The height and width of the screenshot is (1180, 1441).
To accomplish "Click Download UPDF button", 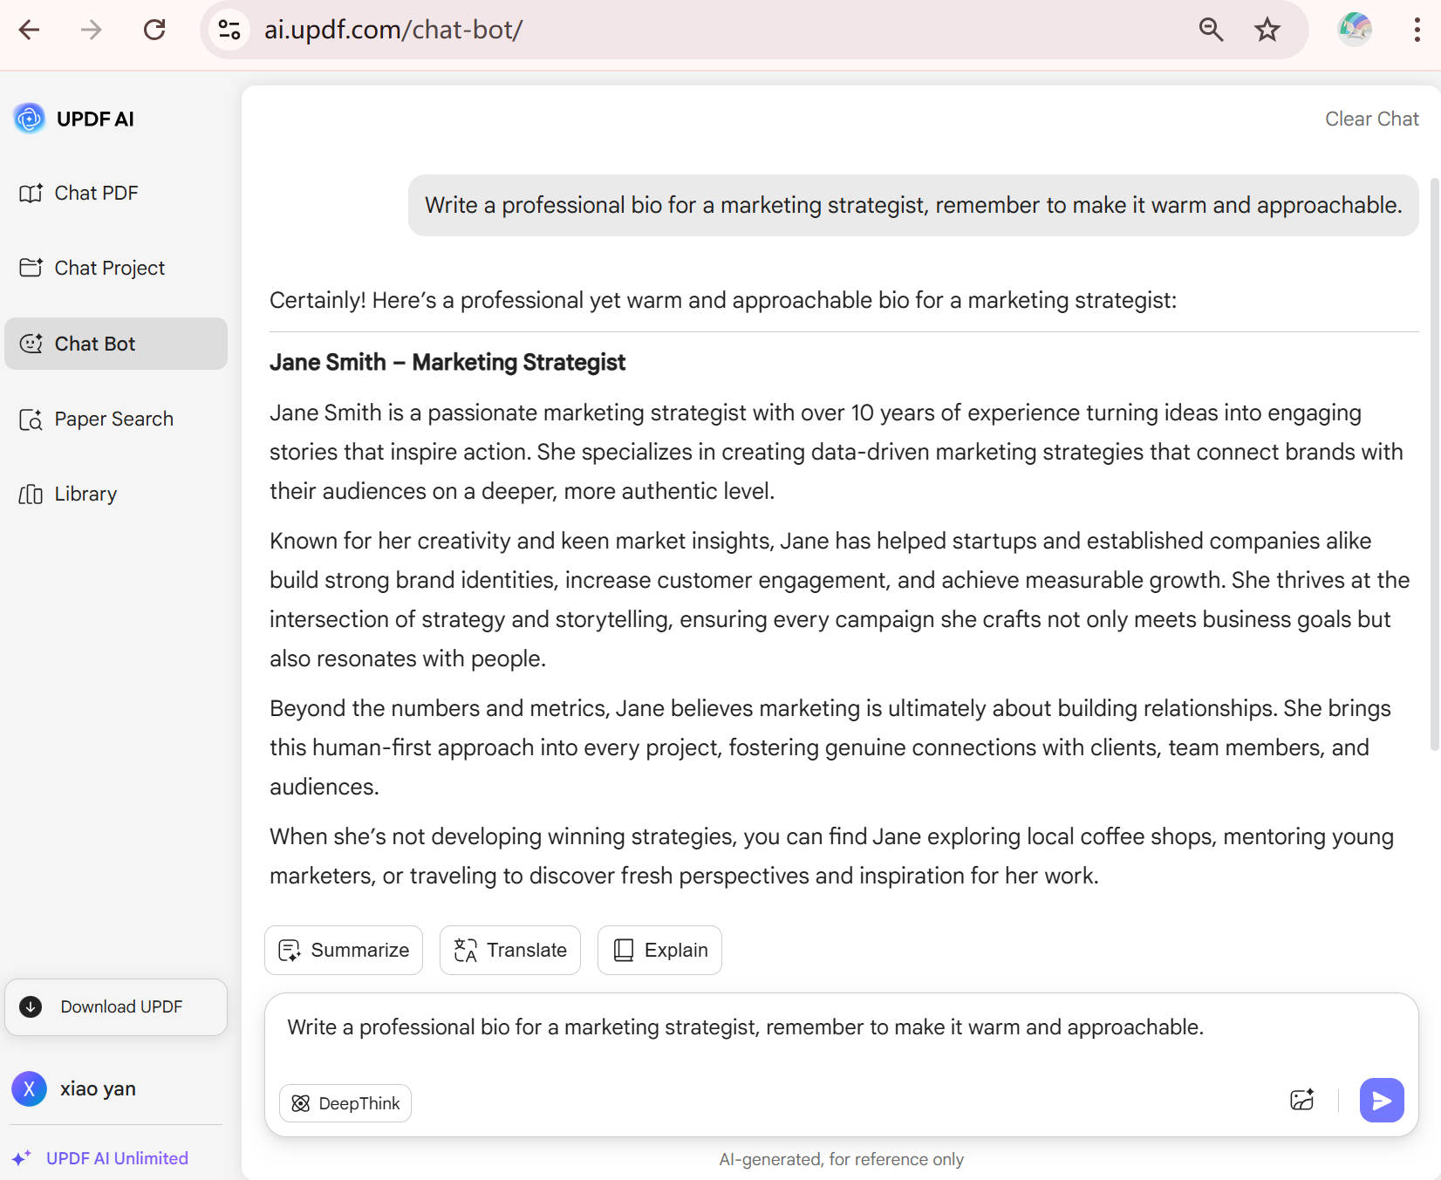I will pyautogui.click(x=116, y=1007).
